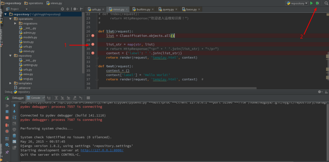Select the builtins.py editor tab
This screenshot has height=162, width=329.
143,9
